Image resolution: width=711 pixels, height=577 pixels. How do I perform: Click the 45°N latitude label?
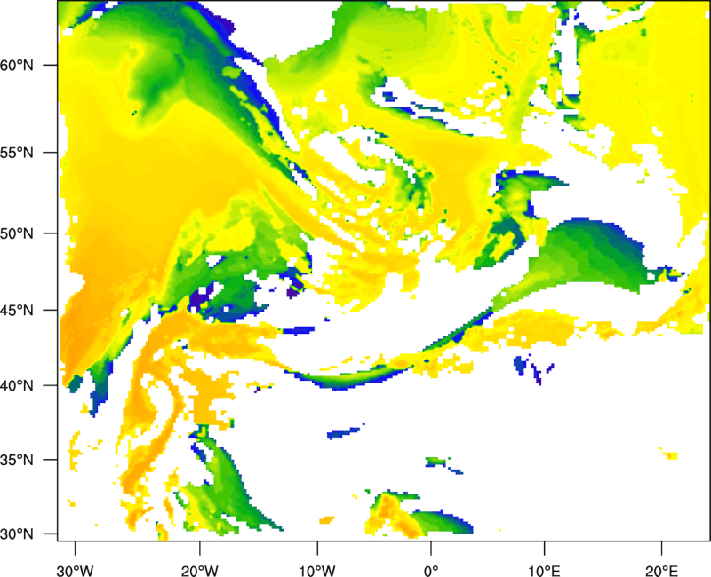point(17,310)
